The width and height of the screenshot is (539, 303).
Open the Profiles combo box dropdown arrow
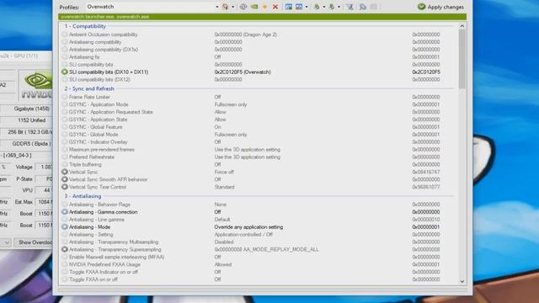pos(217,7)
